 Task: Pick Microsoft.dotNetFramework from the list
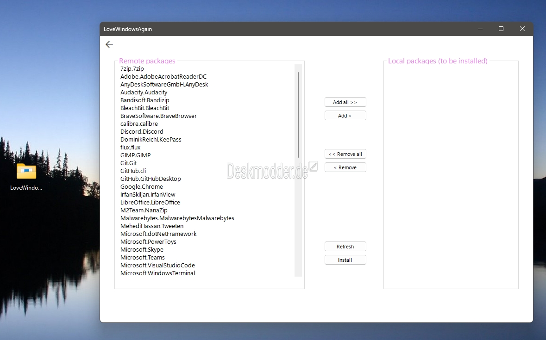pos(158,234)
